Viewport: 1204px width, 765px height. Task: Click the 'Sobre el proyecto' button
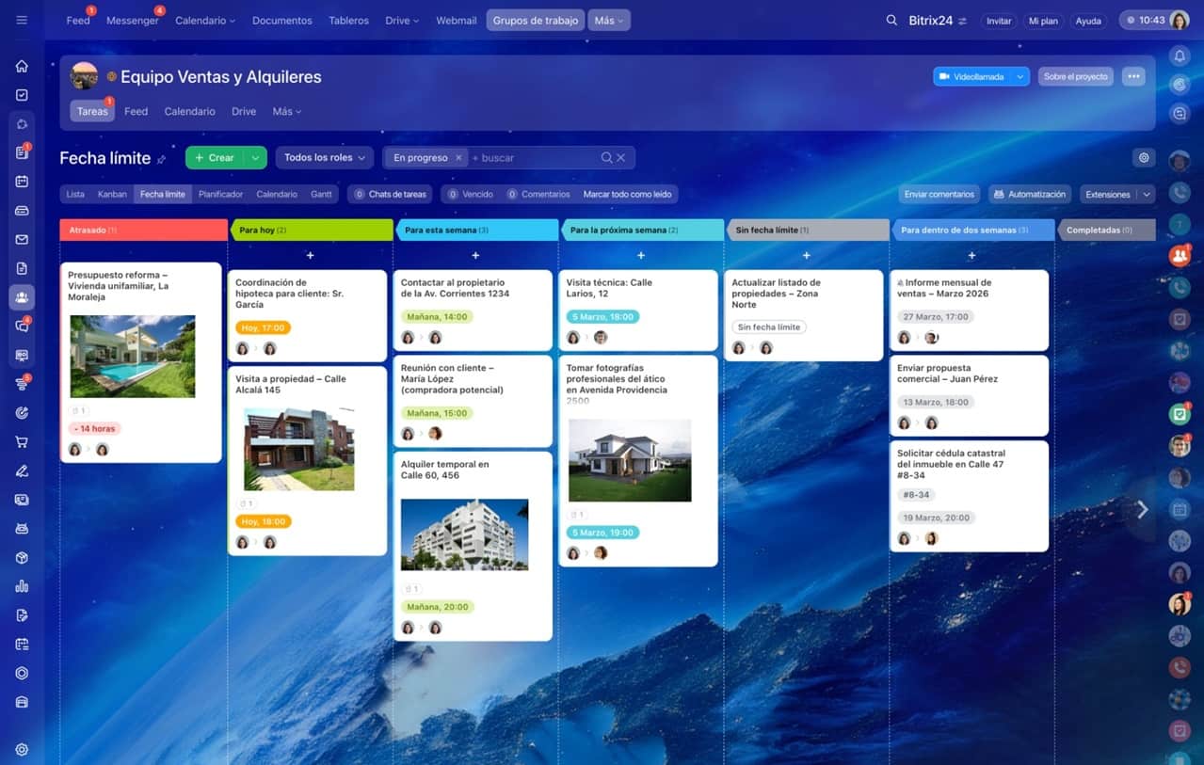click(1075, 76)
